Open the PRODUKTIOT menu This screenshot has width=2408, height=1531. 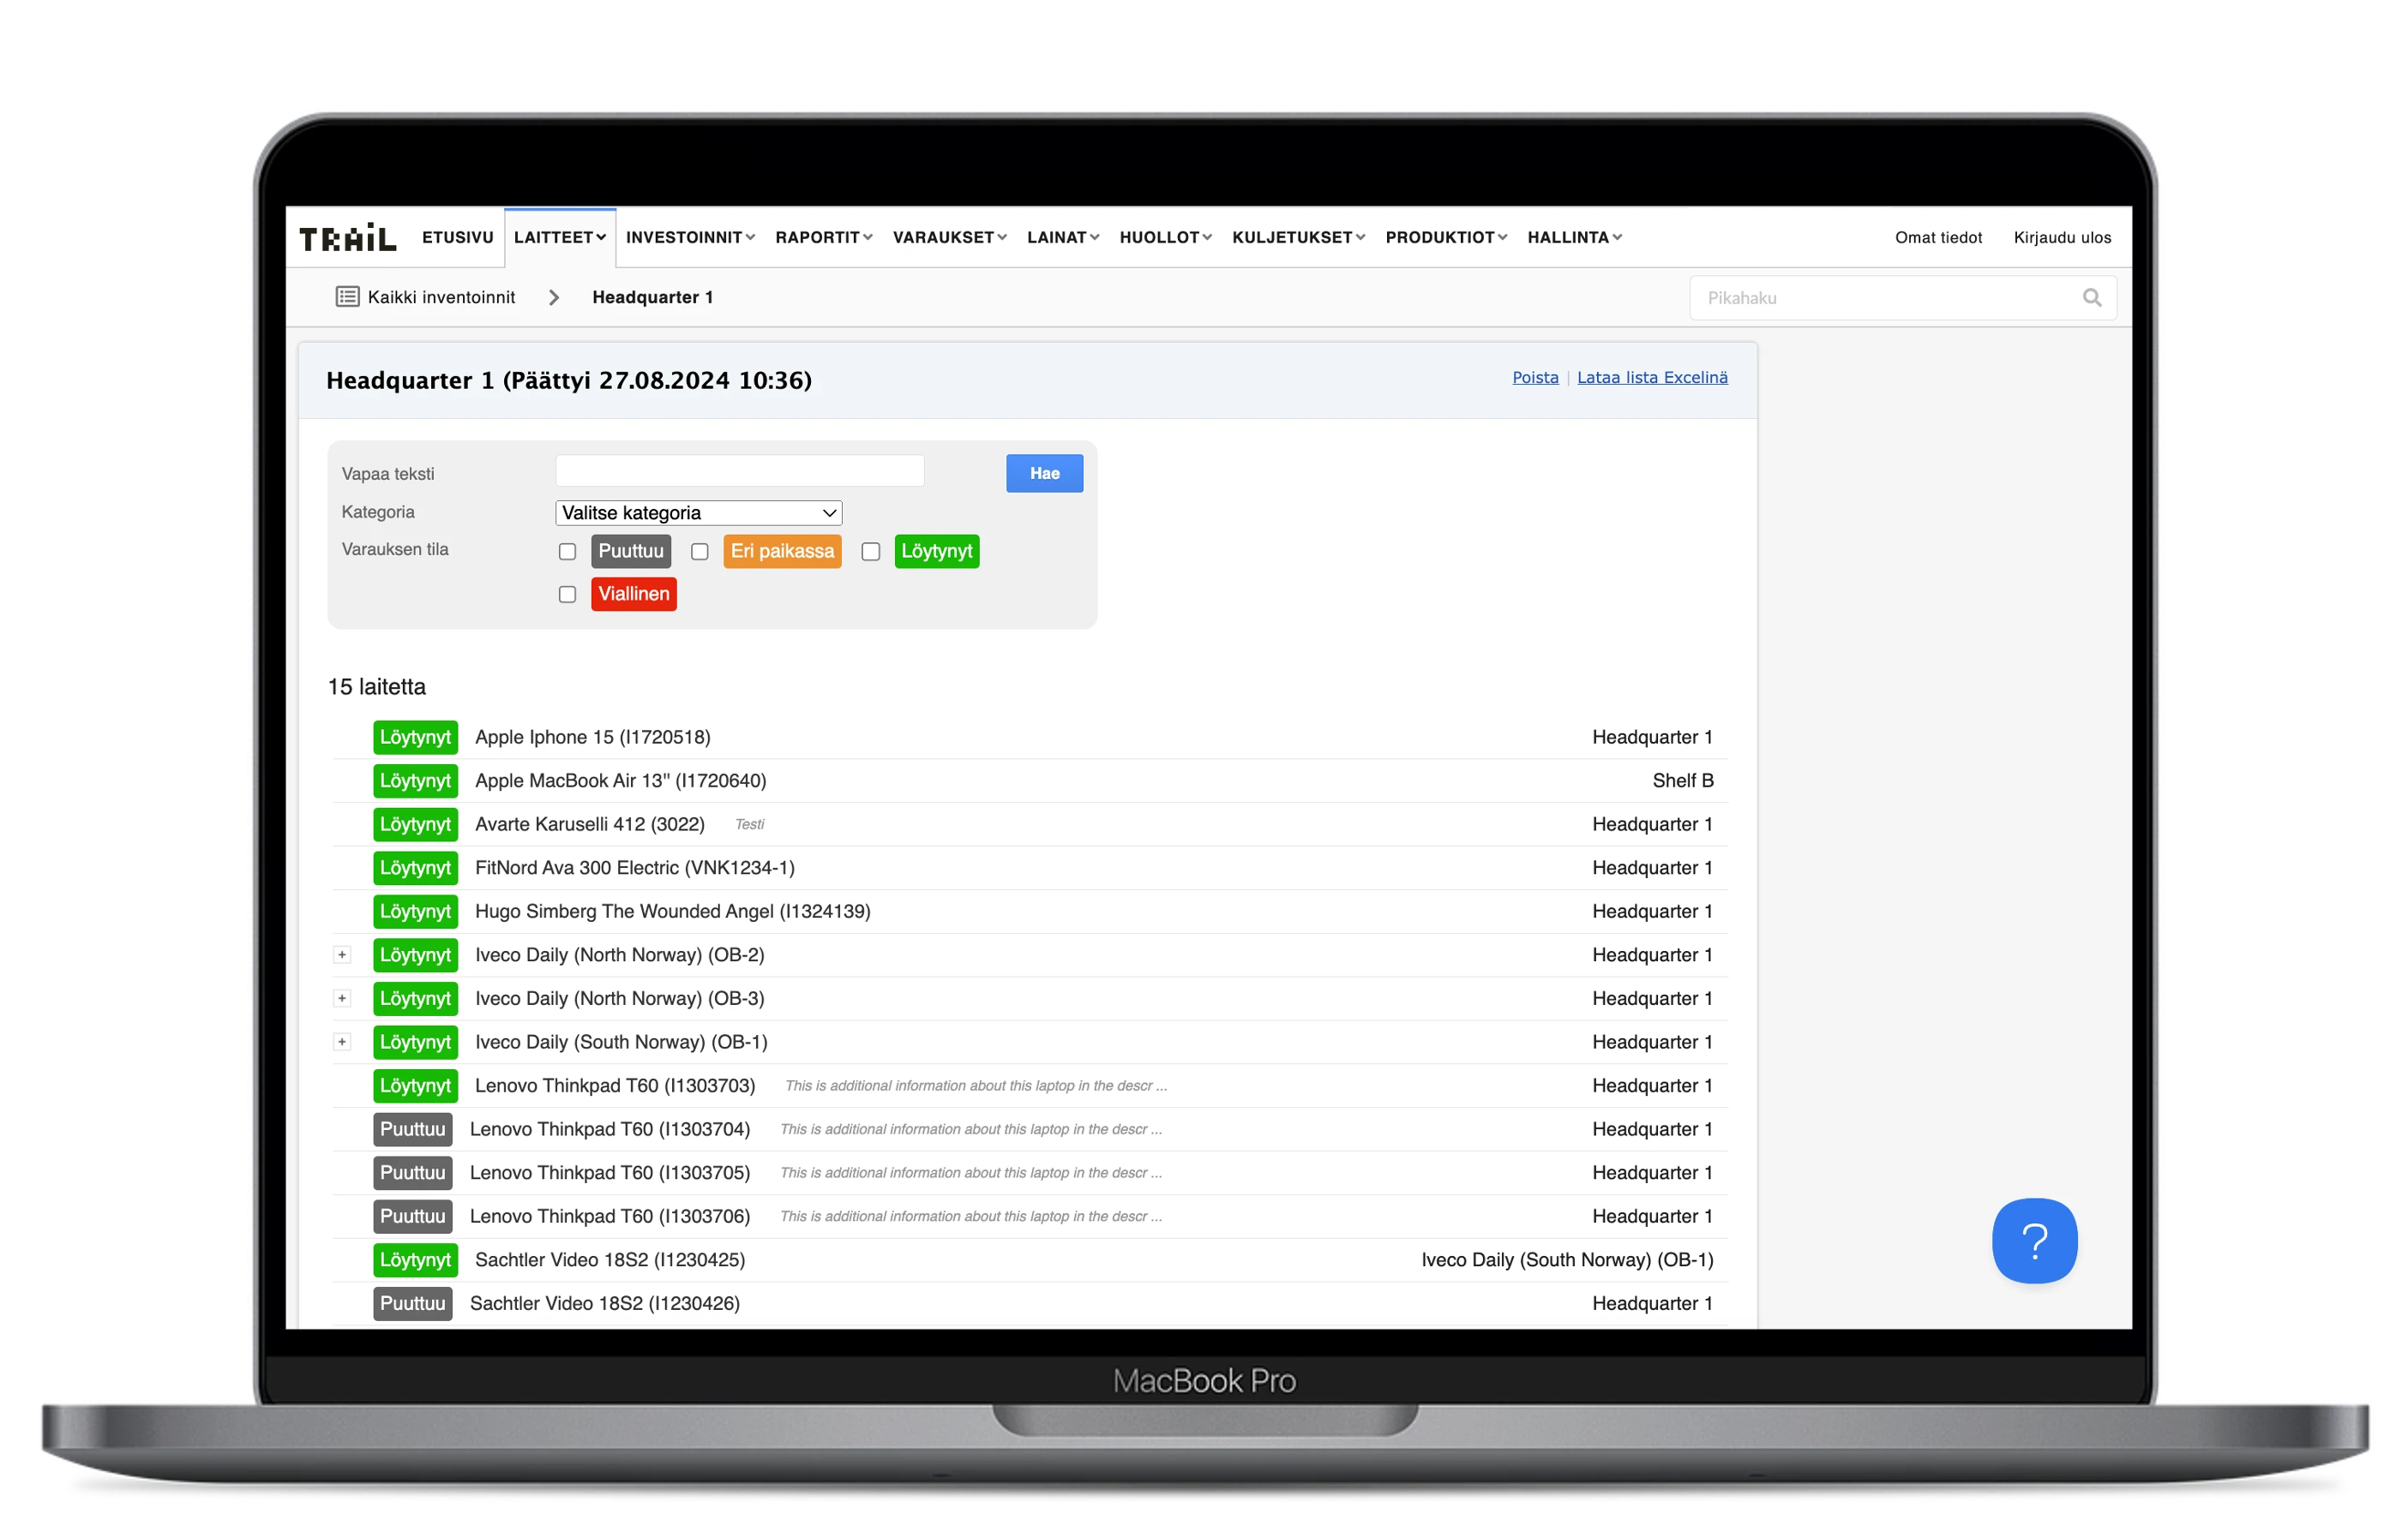[1446, 238]
